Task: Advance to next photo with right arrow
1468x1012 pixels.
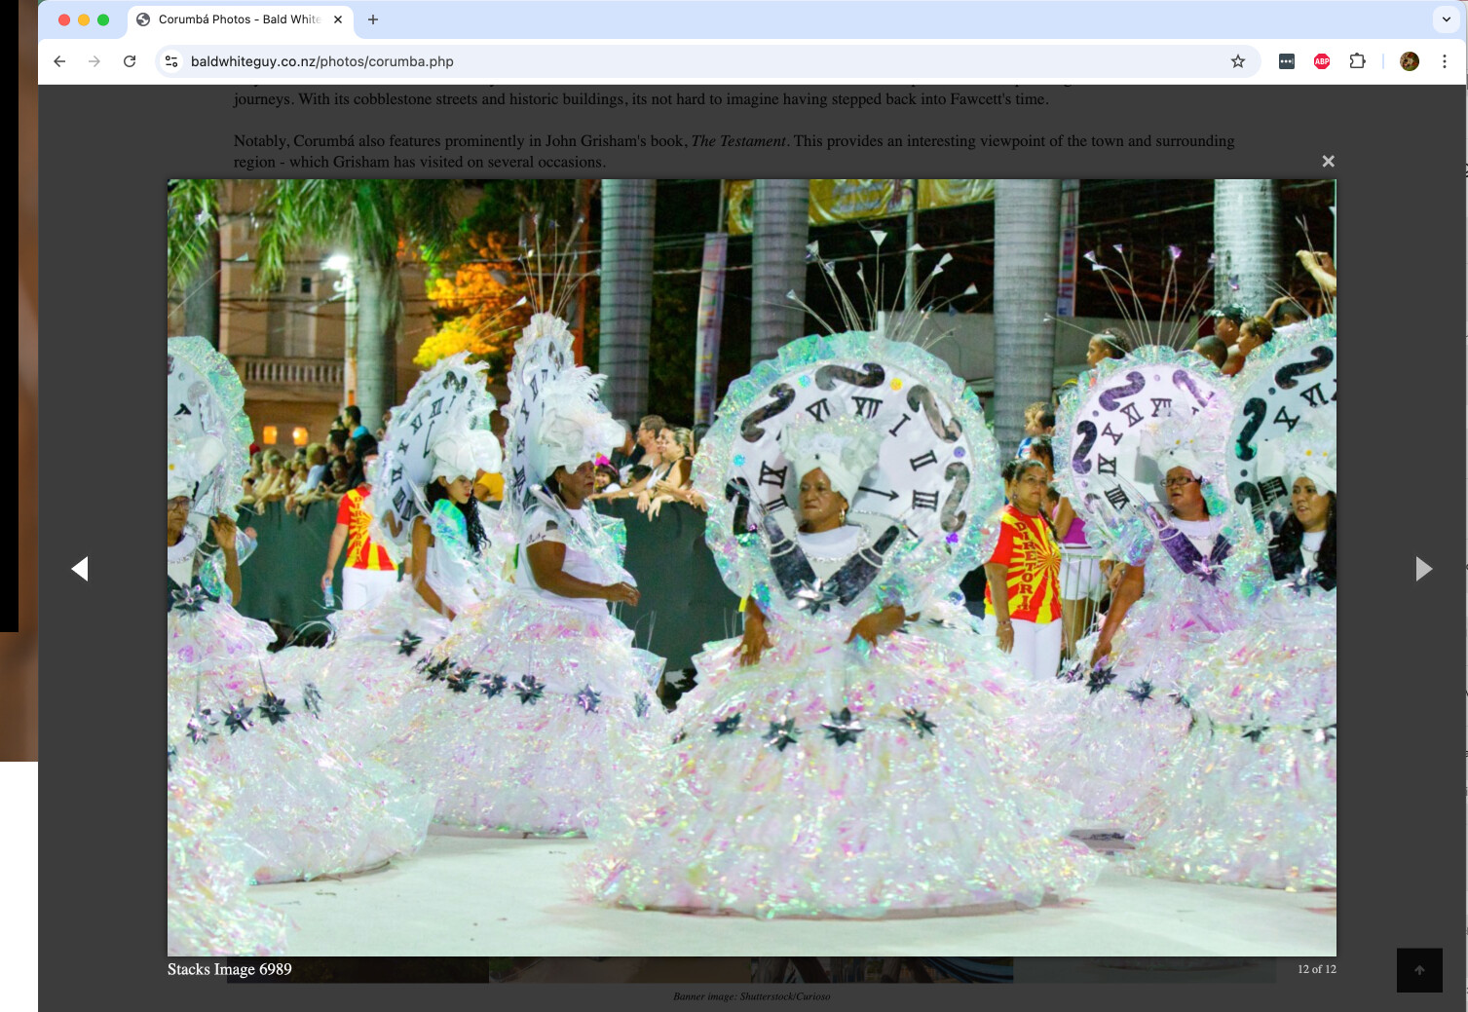Action: (1423, 569)
